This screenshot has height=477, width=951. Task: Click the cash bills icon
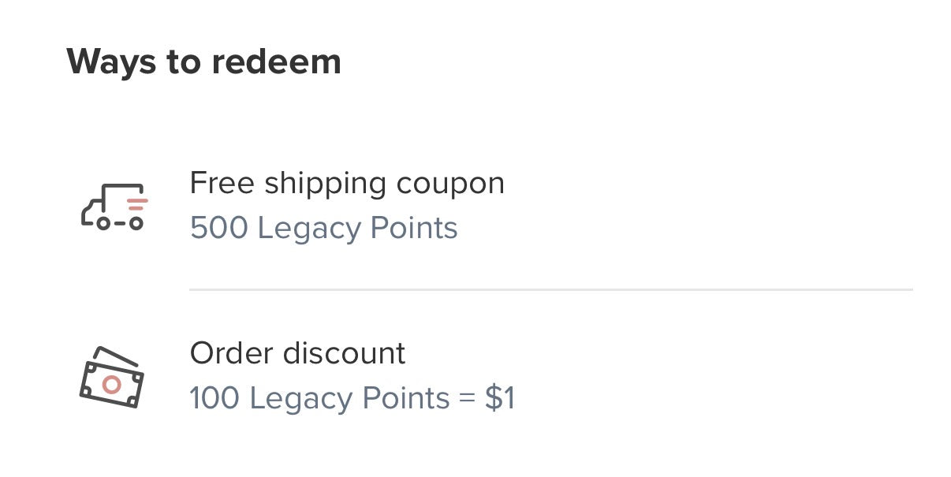point(111,378)
